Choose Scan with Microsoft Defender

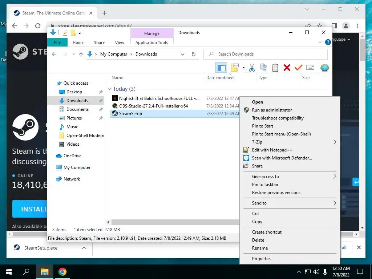point(290,158)
